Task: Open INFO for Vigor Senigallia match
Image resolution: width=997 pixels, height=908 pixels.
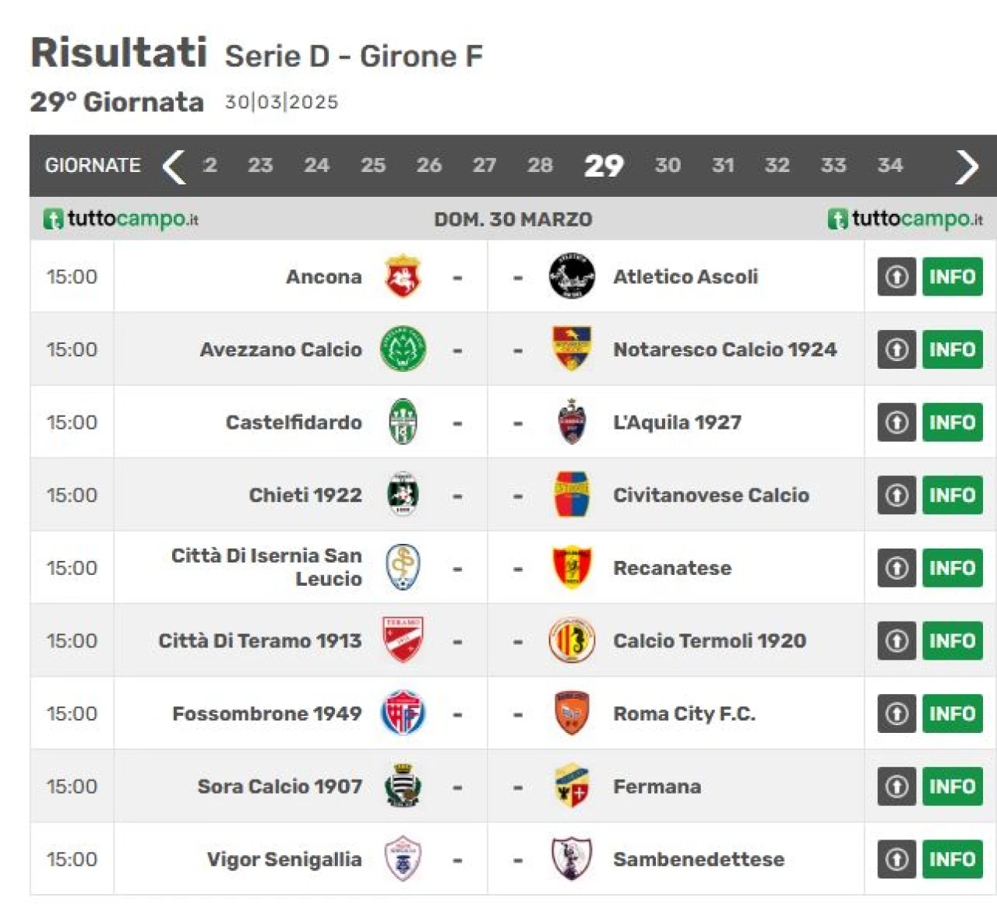Action: tap(952, 859)
